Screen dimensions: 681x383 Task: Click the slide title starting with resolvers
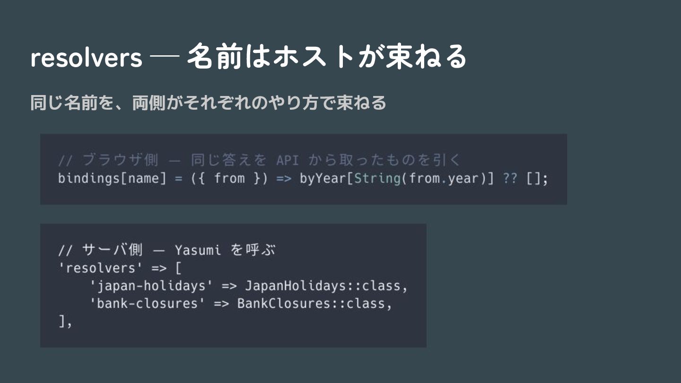pos(249,57)
